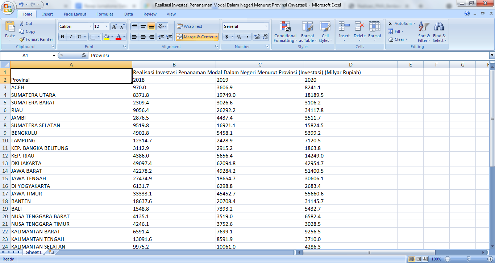
Task: Click the Insert Function fx icon
Action: [x=84, y=56]
